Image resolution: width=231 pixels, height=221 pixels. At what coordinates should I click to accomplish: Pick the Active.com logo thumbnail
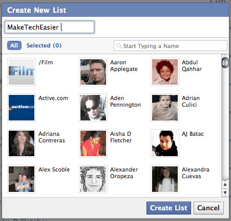(x=22, y=108)
